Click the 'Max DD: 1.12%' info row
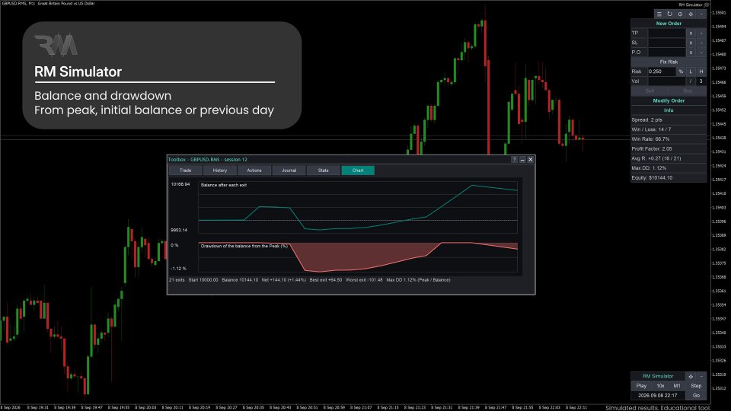Image resolution: width=731 pixels, height=411 pixels. pos(669,168)
